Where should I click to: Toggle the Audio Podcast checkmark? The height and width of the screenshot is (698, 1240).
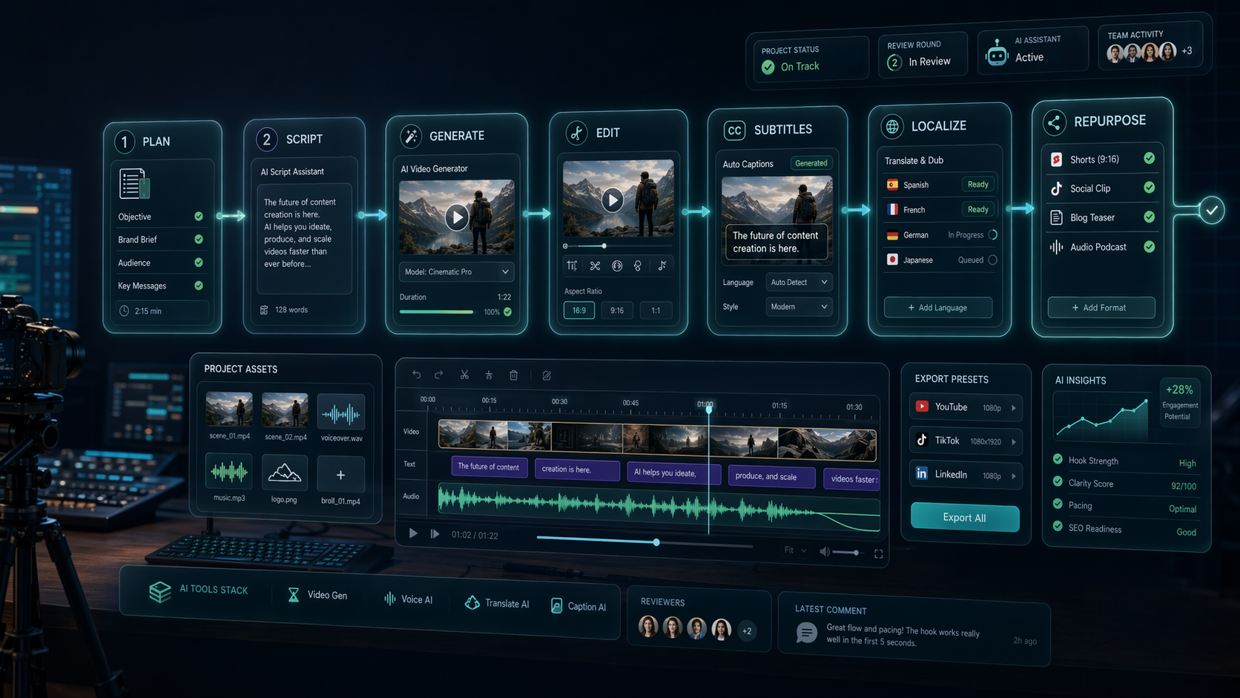[x=1149, y=246]
